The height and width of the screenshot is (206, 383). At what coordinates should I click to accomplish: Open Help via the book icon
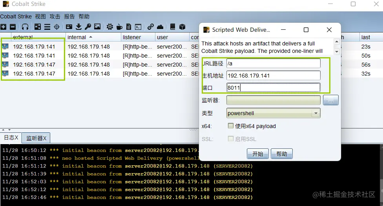pos(173,27)
